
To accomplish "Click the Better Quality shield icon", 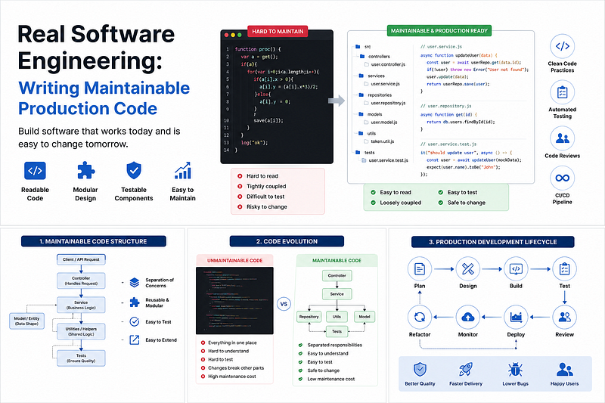I will [420, 370].
